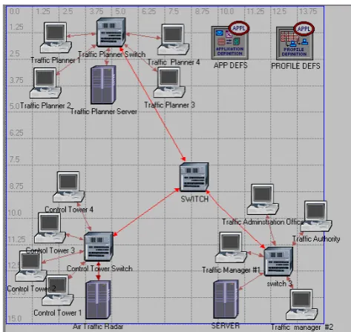The width and height of the screenshot is (351, 332).
Task: Click the Control Tower 1 workstation icon
Action: point(58,290)
